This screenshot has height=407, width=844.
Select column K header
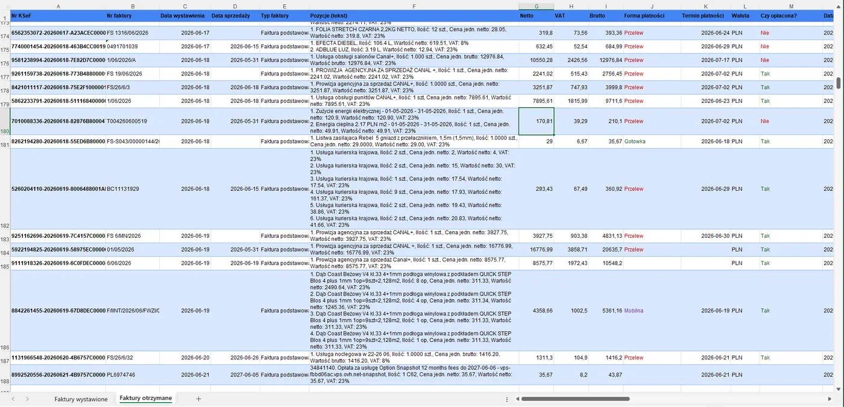tap(705, 6)
